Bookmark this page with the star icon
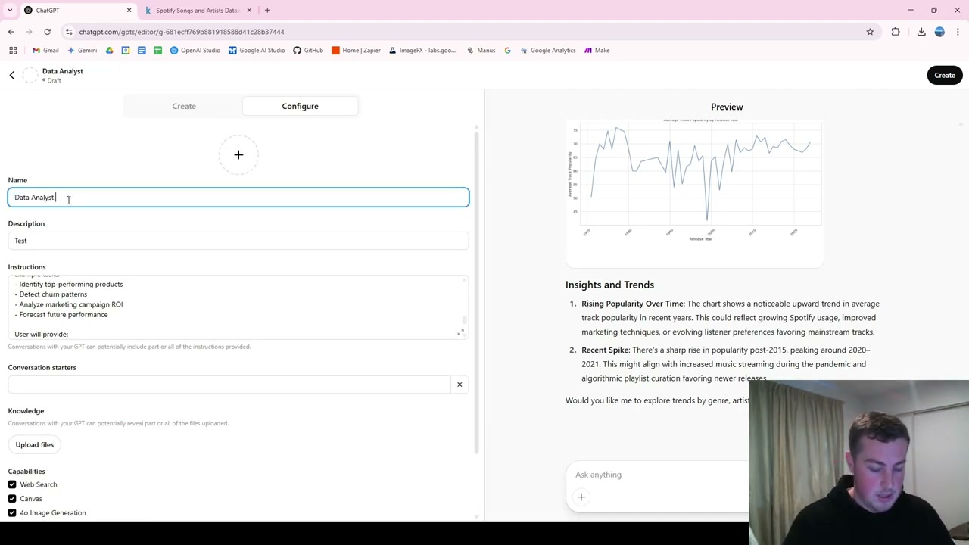The height and width of the screenshot is (545, 969). pyautogui.click(x=870, y=32)
